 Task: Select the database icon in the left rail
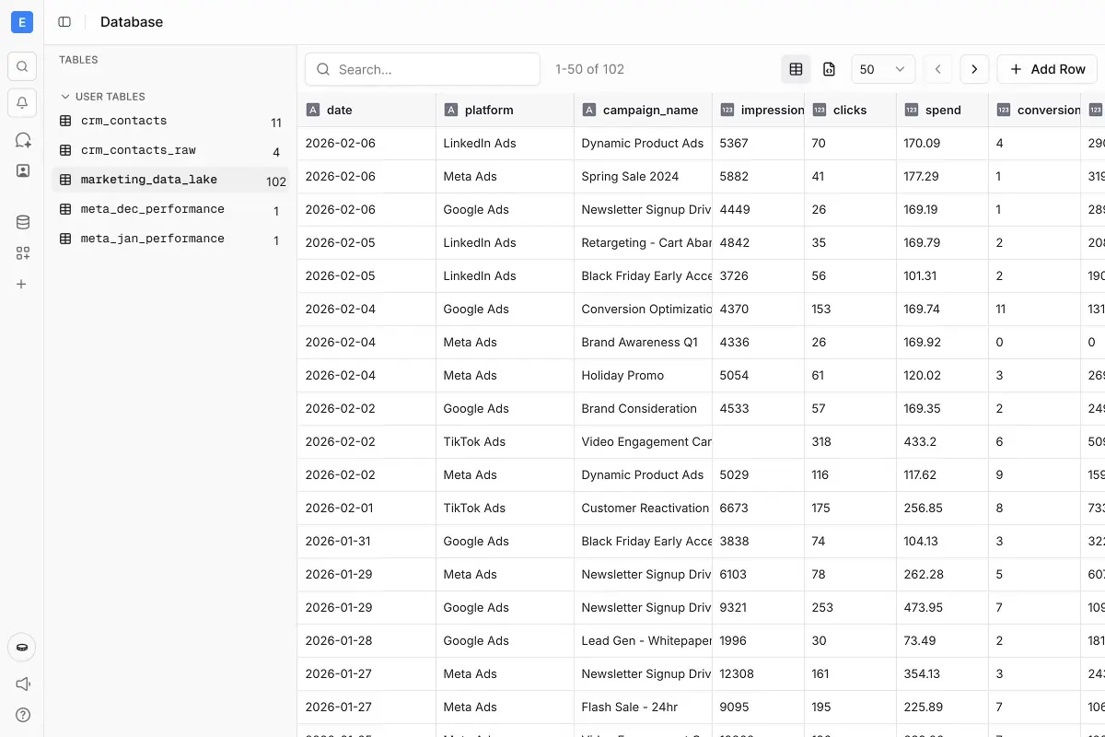(x=21, y=221)
